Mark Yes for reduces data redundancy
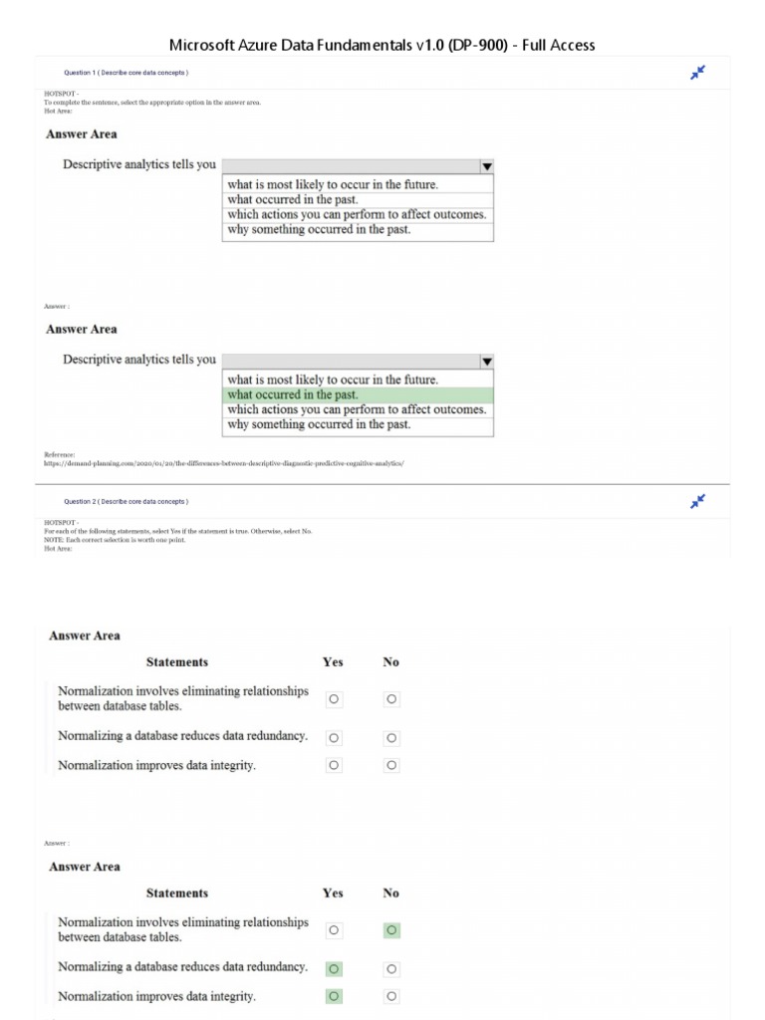This screenshot has height=1020, width=765. (334, 738)
